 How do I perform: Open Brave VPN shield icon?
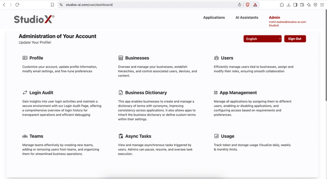(315, 5)
